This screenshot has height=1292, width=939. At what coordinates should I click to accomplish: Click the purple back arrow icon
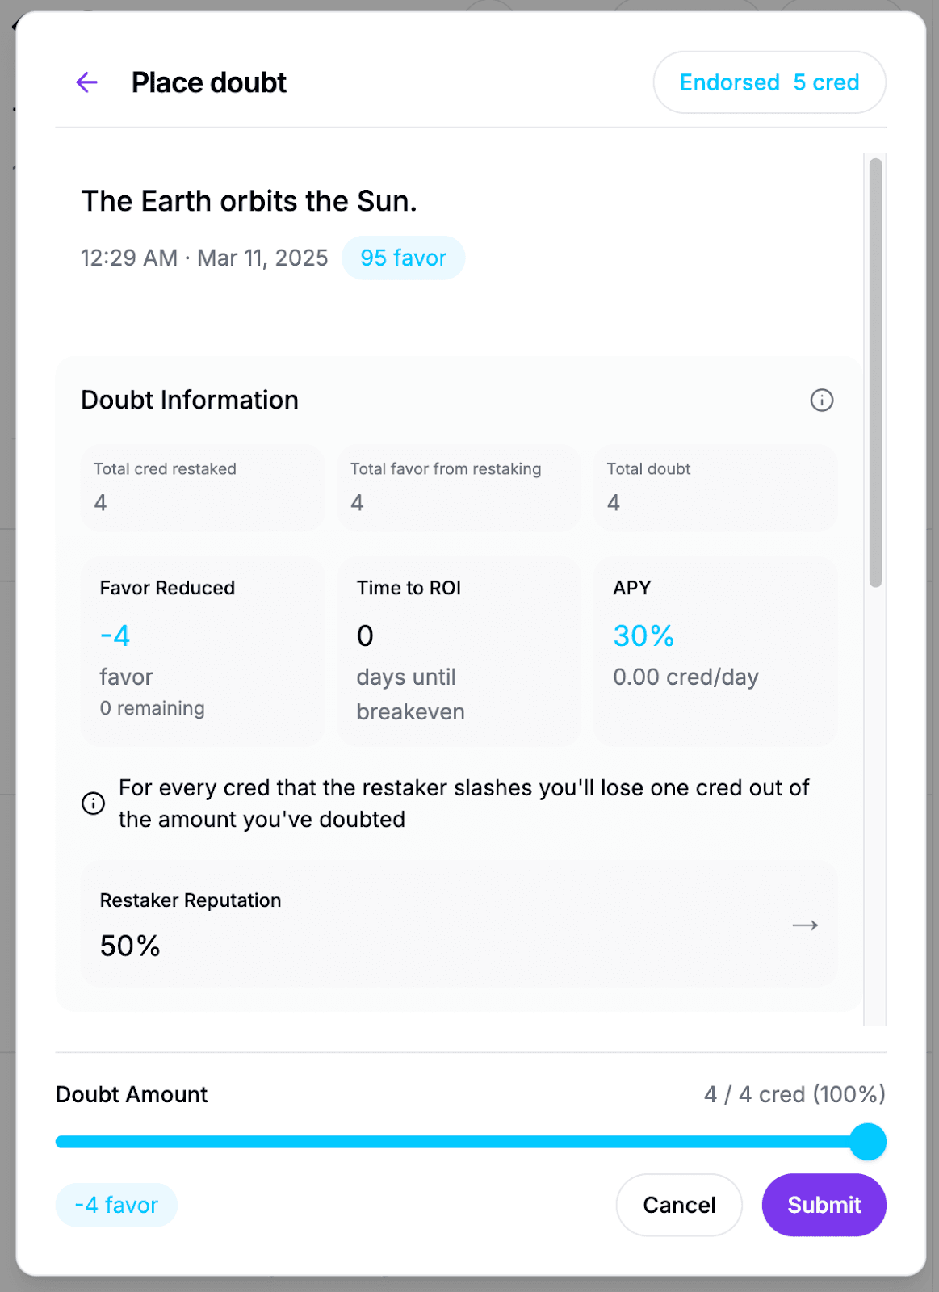click(x=86, y=82)
